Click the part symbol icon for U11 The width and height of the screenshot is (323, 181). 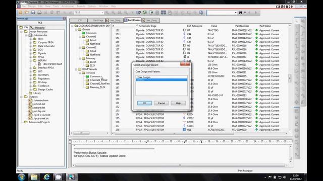click(184, 130)
